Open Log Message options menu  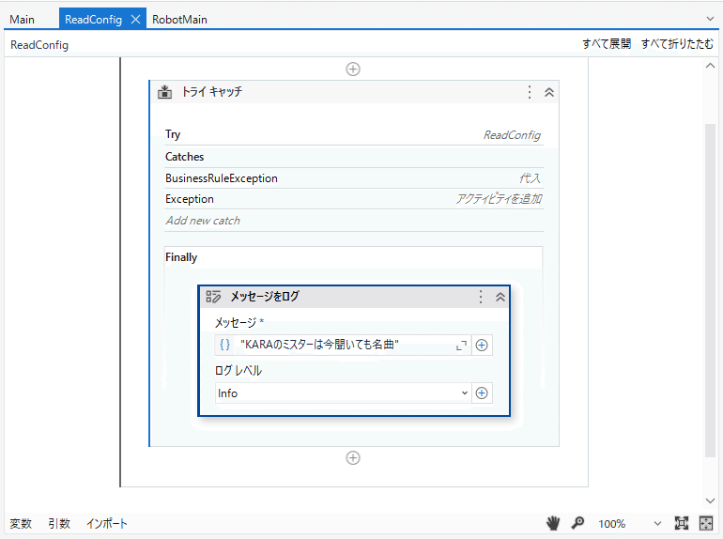pyautogui.click(x=481, y=297)
